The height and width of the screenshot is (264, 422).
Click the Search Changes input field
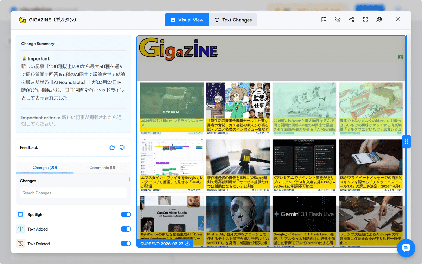pyautogui.click(x=73, y=193)
